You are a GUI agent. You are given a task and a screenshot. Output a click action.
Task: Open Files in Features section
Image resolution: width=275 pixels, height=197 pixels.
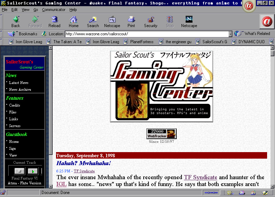coord(13,112)
